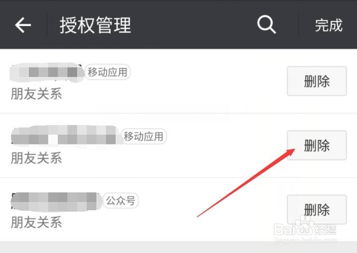The width and height of the screenshot is (357, 253).
Task: Tap 移动应用 tag on first entry
Action: (x=107, y=72)
